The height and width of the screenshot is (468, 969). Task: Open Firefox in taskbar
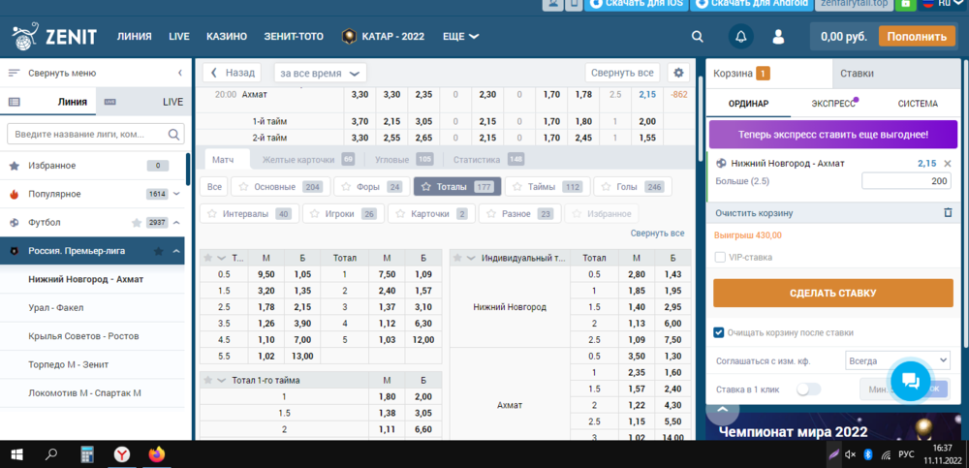click(x=157, y=454)
